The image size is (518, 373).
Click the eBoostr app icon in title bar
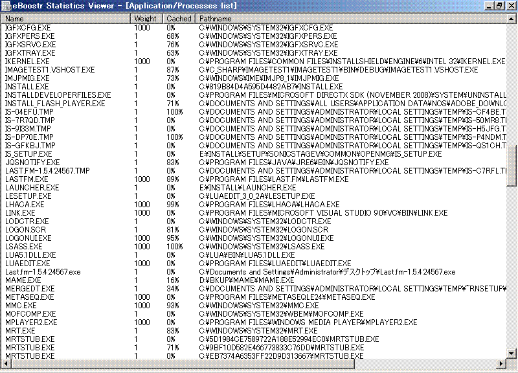[x=6, y=6]
